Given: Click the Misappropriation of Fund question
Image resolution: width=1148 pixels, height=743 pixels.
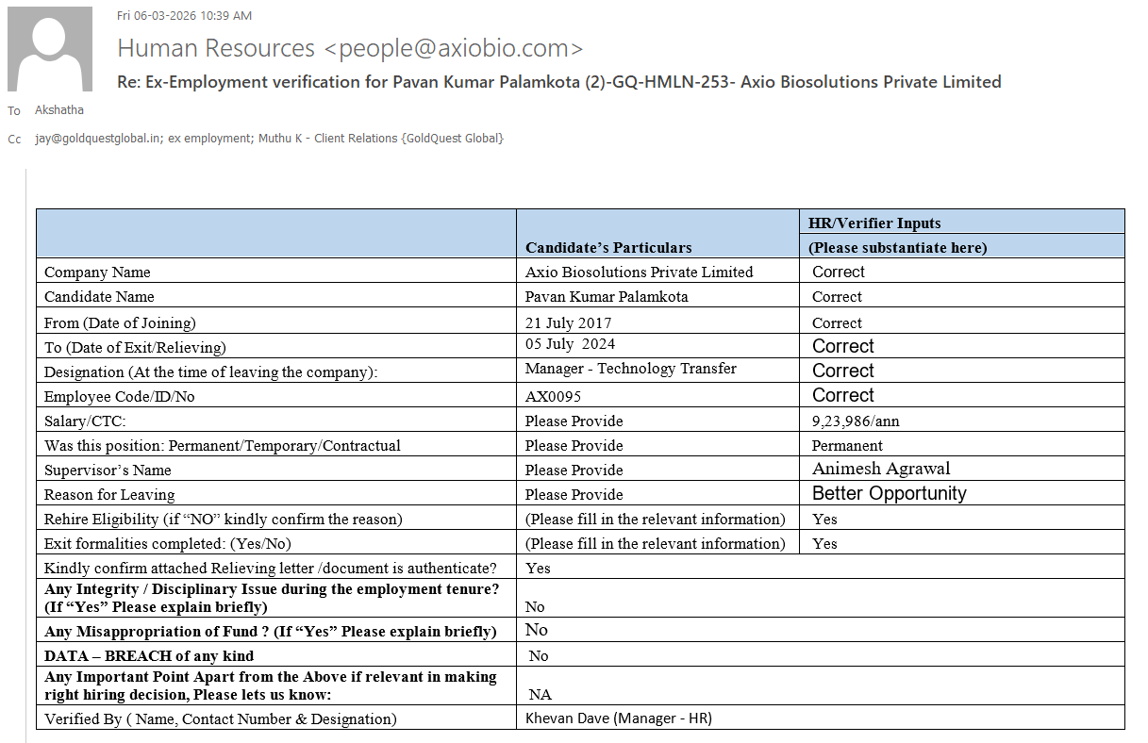Looking at the screenshot, I should [x=271, y=631].
